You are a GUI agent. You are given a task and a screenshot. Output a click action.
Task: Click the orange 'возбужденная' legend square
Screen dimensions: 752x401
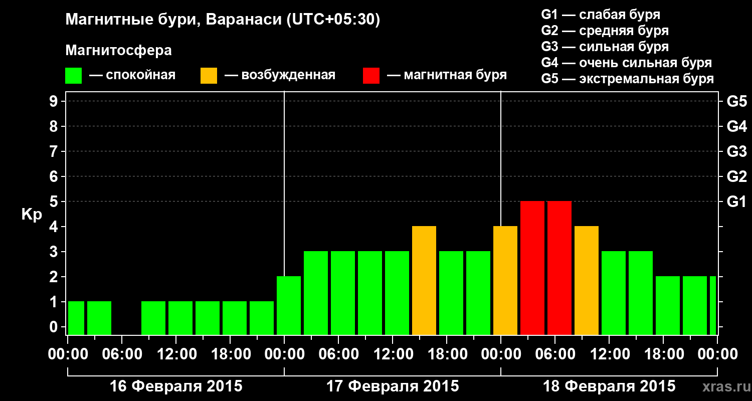pyautogui.click(x=209, y=76)
